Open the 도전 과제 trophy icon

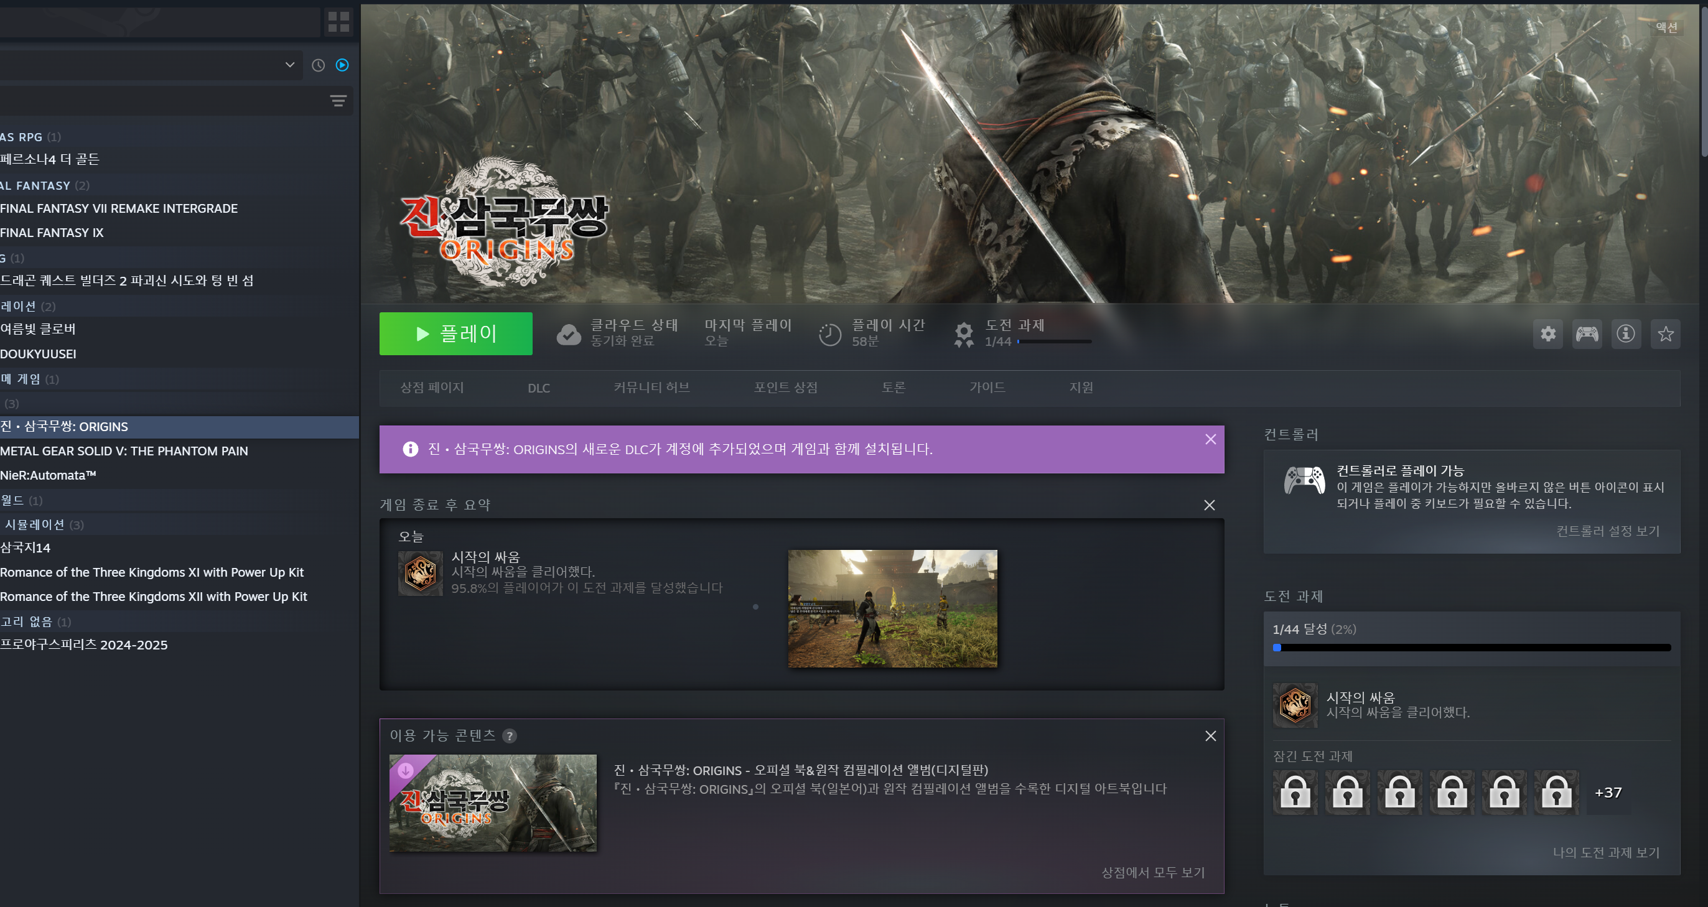[963, 334]
